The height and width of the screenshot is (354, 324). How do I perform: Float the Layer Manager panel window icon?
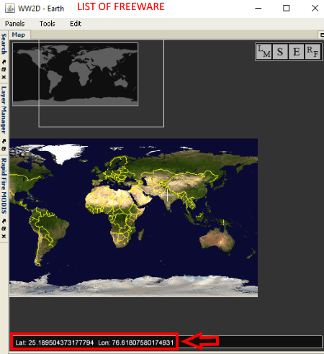[4, 148]
